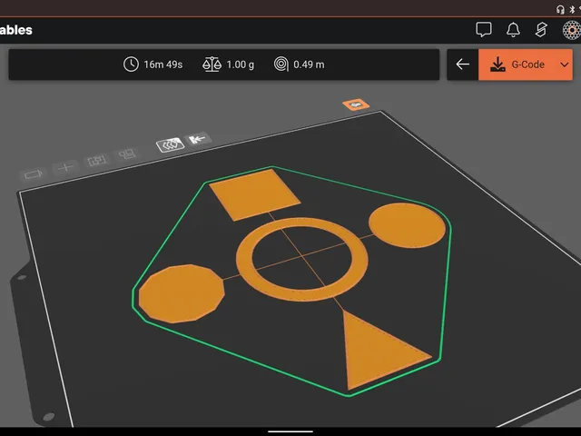Click the dimmed framed-grid icon on the bed toolbar
581x436 pixels.
click(97, 161)
